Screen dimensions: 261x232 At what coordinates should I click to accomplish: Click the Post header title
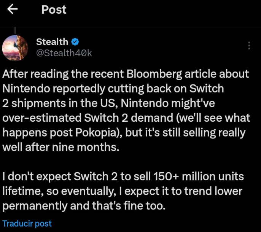(54, 10)
